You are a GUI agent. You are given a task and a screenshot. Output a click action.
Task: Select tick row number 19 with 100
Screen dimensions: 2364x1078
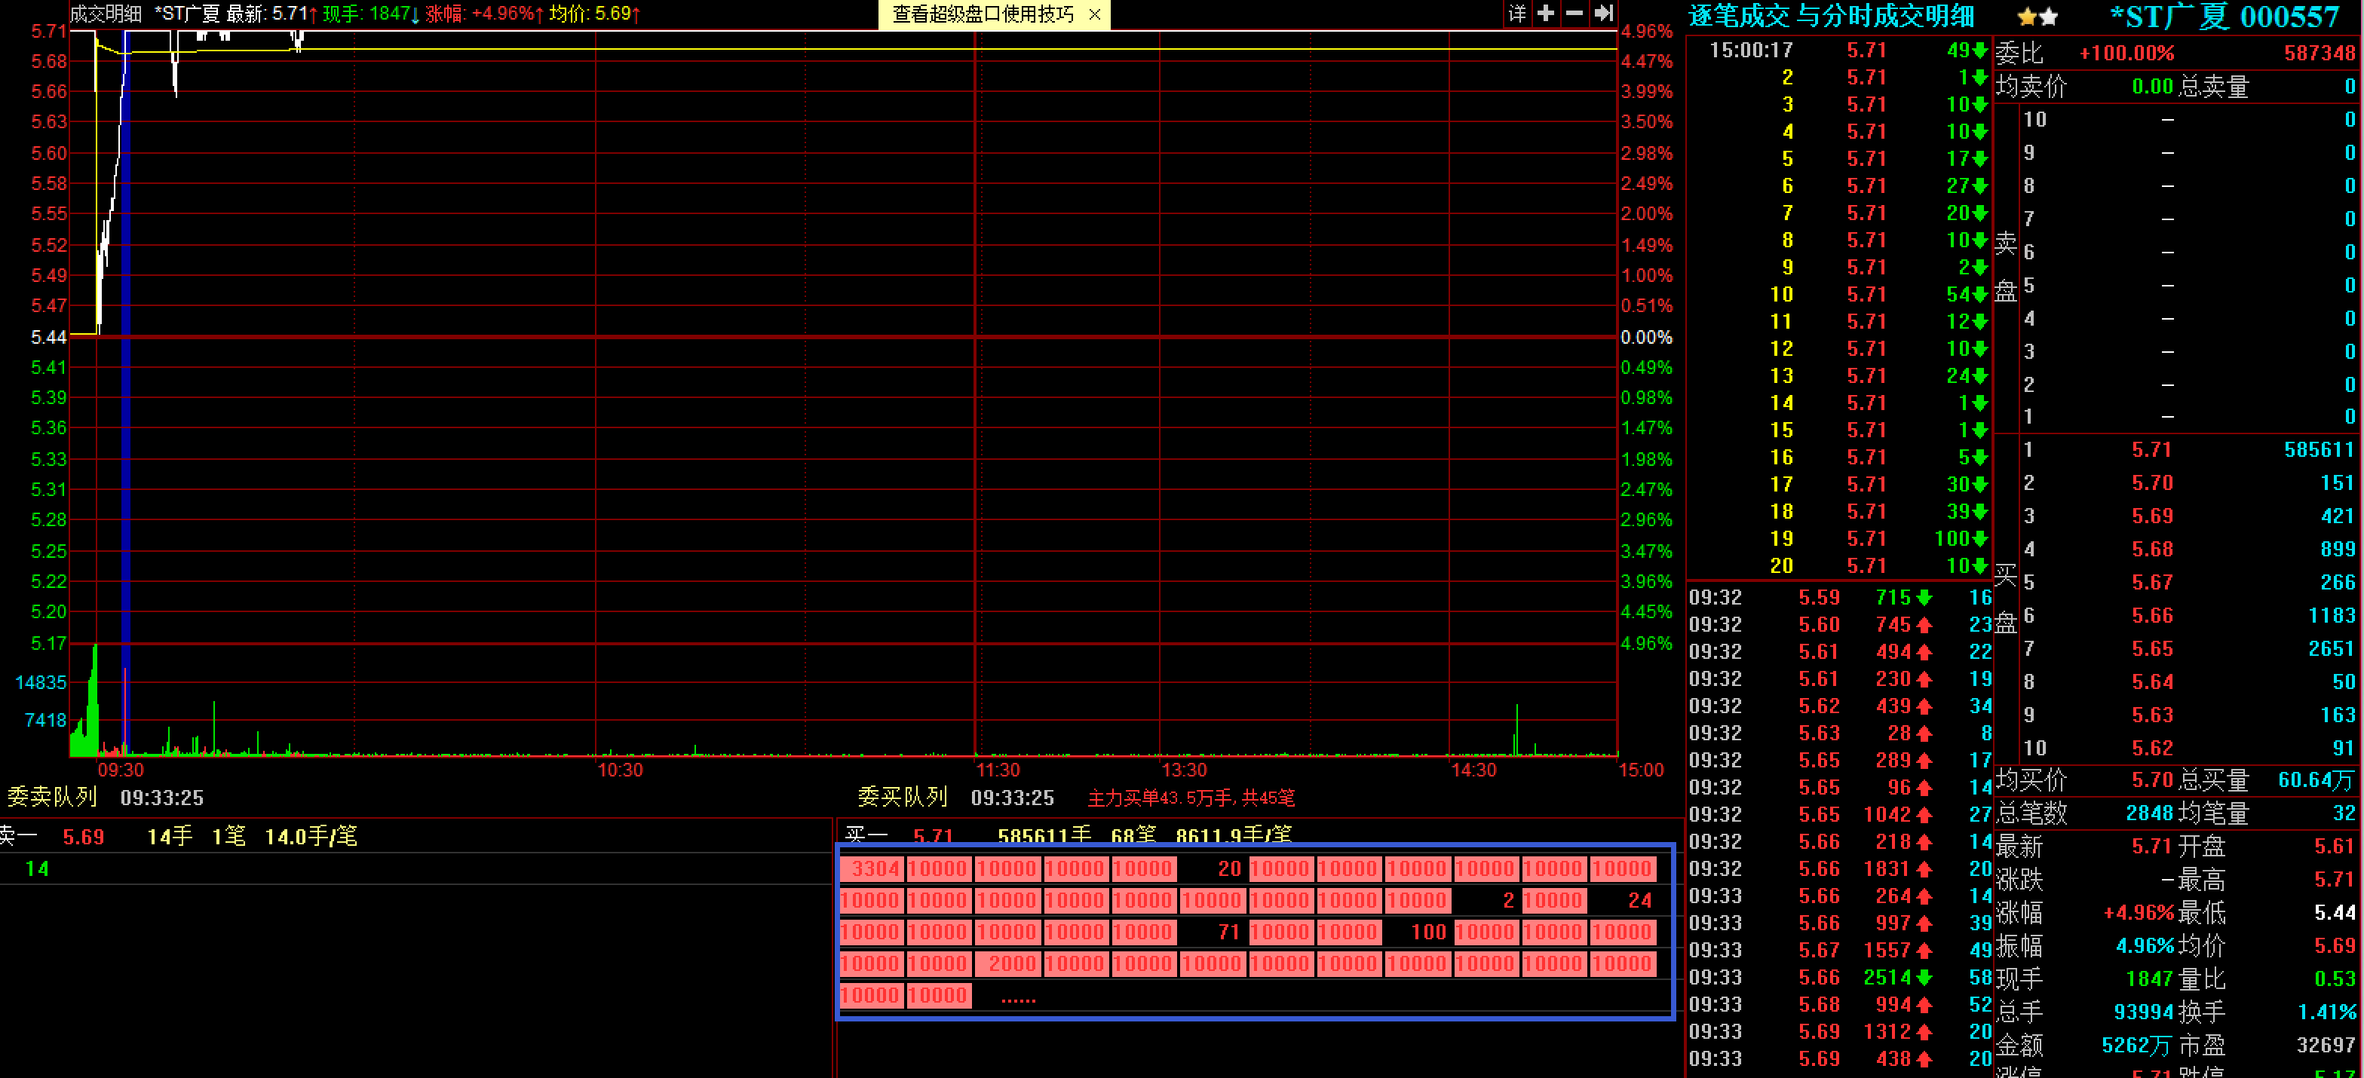[1838, 538]
